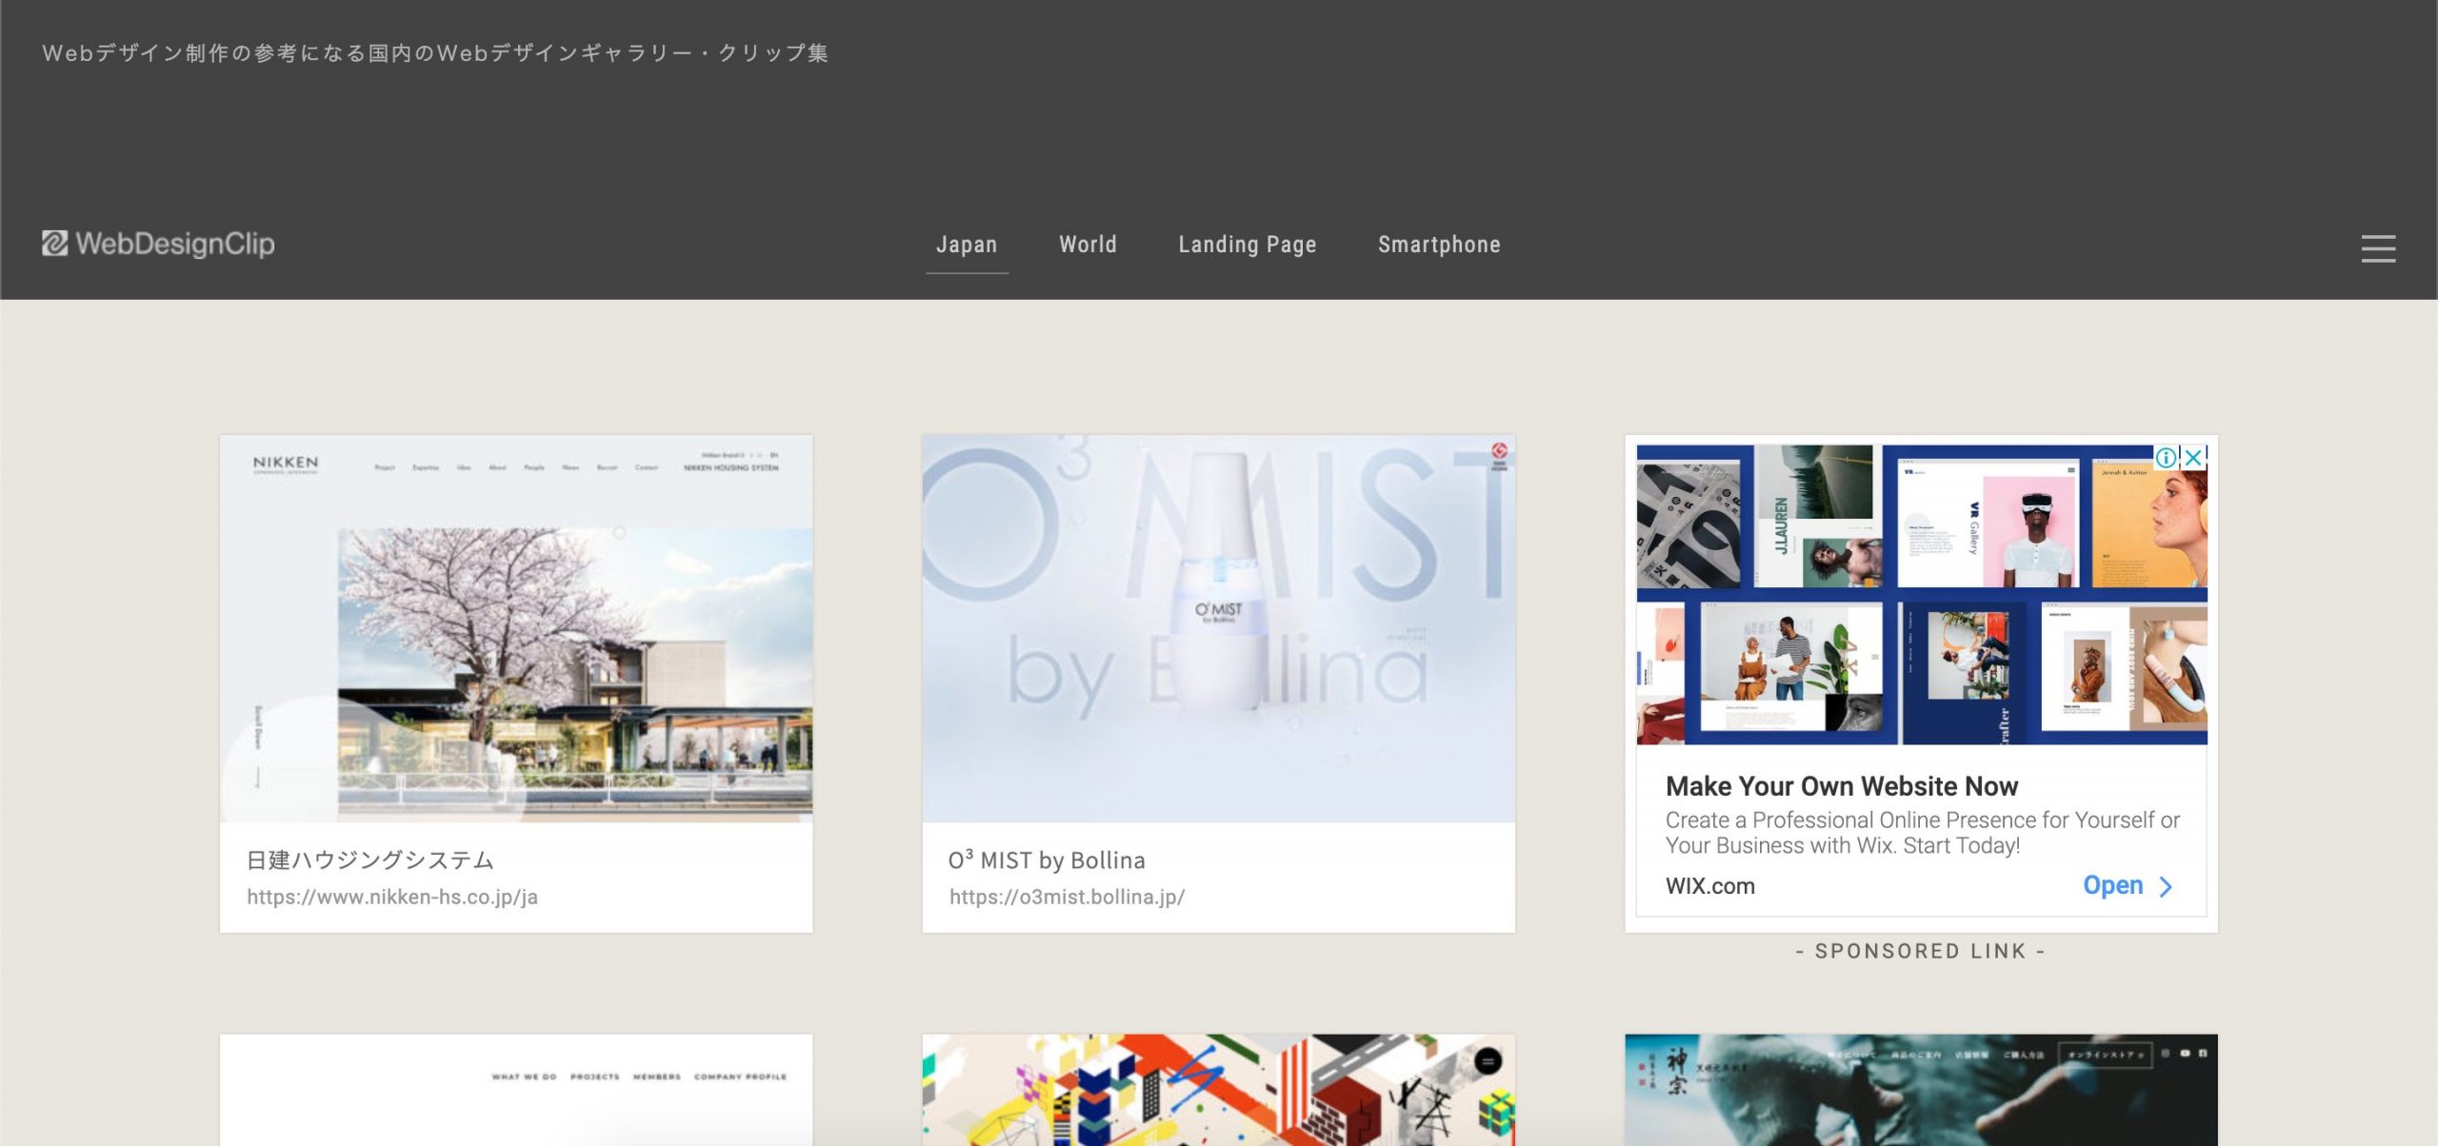Open the thumbnail with COMPANY PROFILE menu
2438x1146 pixels.
[516, 1090]
